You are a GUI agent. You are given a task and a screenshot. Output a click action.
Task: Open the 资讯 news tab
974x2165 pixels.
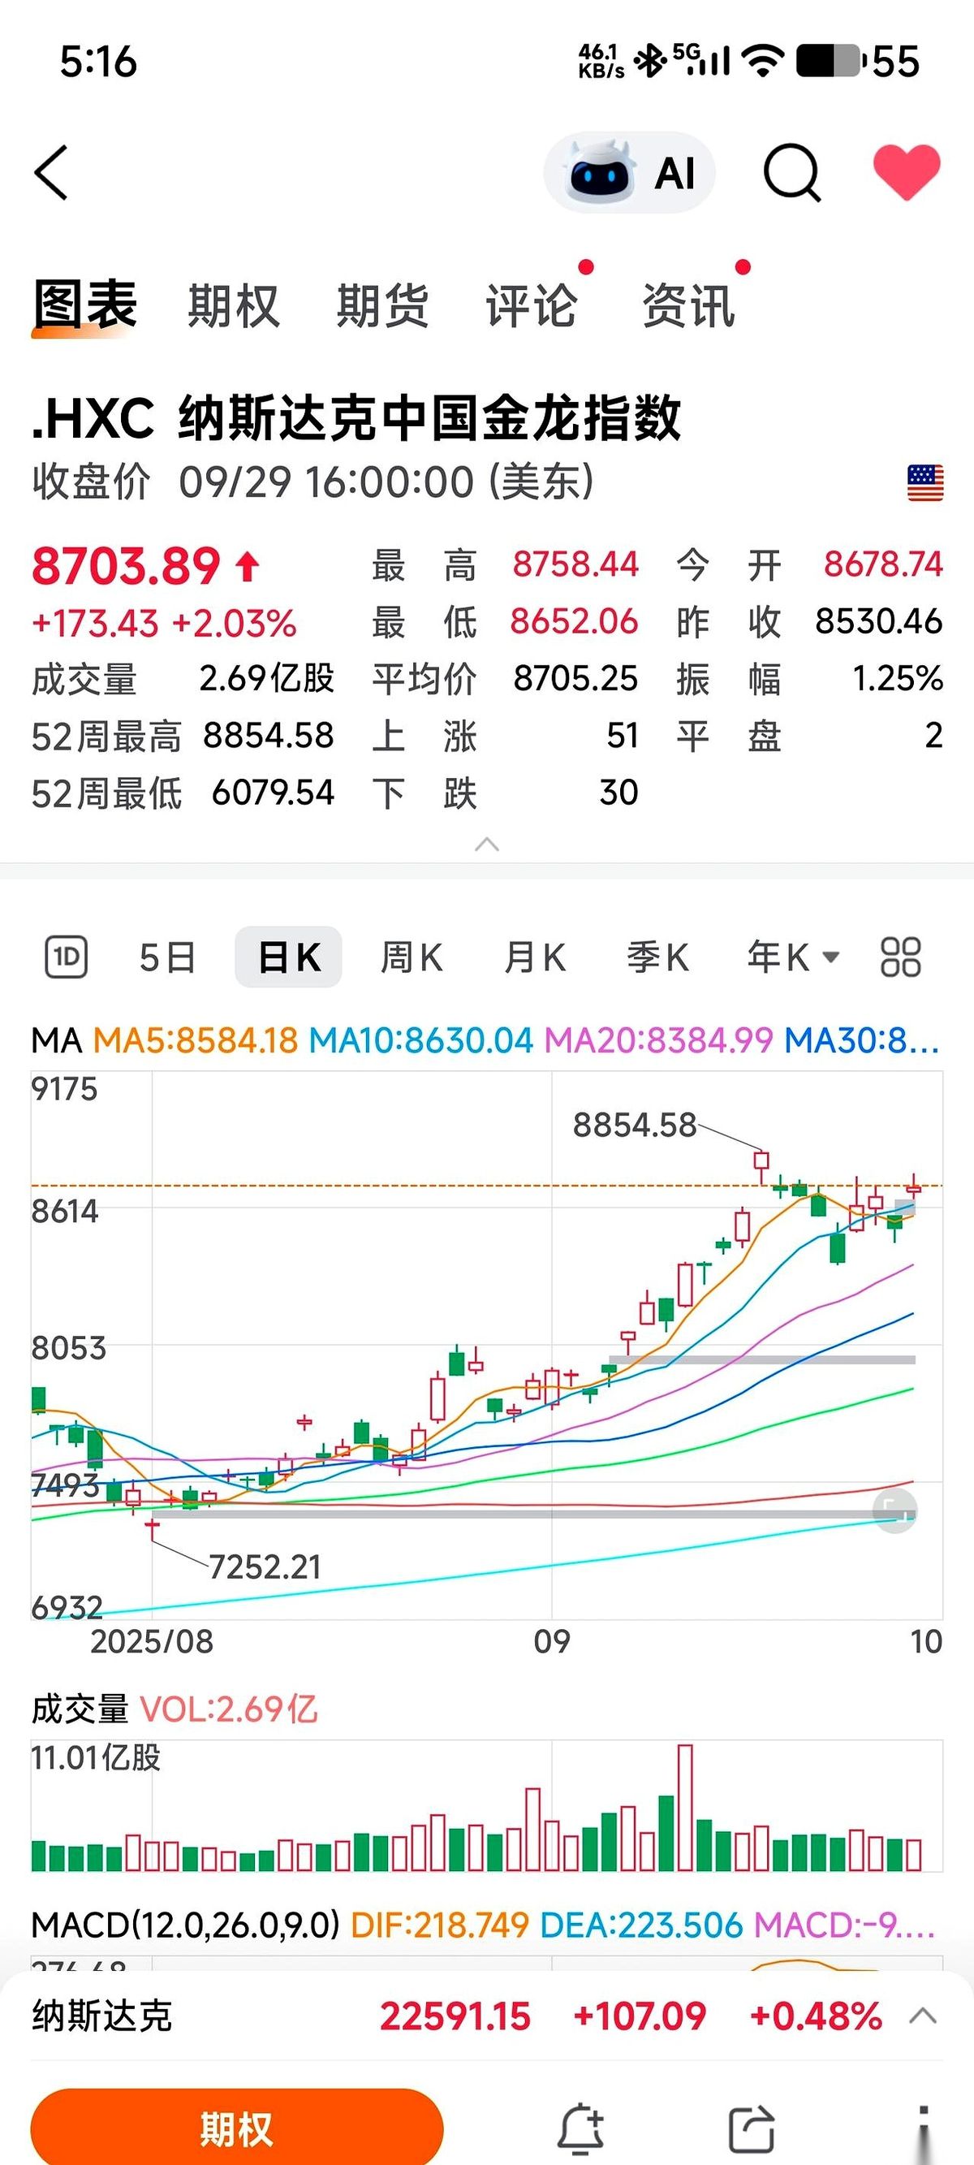click(x=688, y=305)
